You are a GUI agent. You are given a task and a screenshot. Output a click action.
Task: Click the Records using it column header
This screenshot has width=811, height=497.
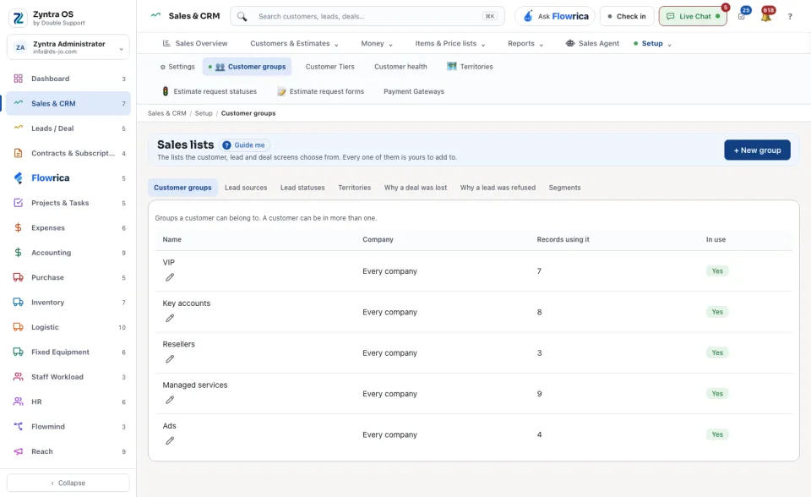563,240
